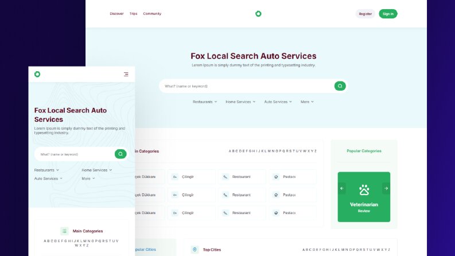Click the key icon beside first-row Çilingir

(x=174, y=177)
